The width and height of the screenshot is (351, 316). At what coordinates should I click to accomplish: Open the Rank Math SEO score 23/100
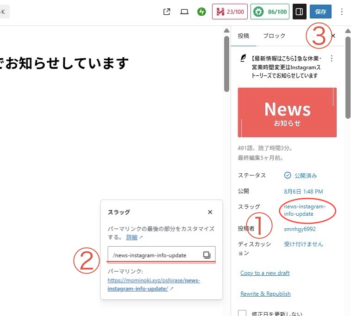point(230,12)
